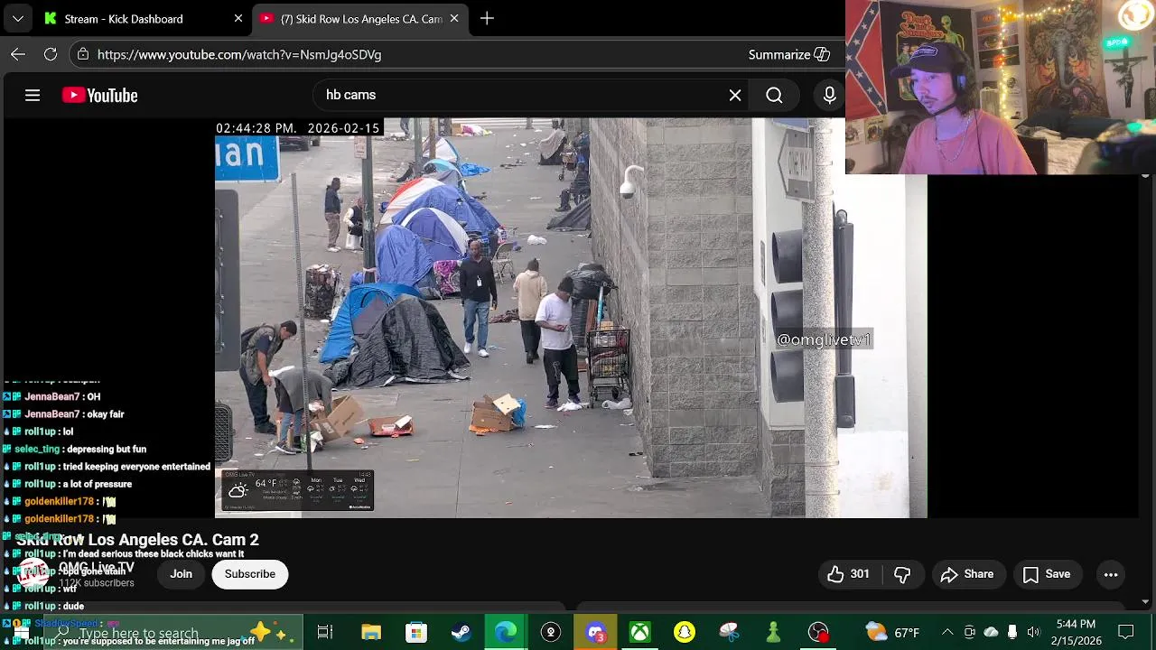
Task: Open the chess pawn app in taskbar
Action: tap(773, 632)
